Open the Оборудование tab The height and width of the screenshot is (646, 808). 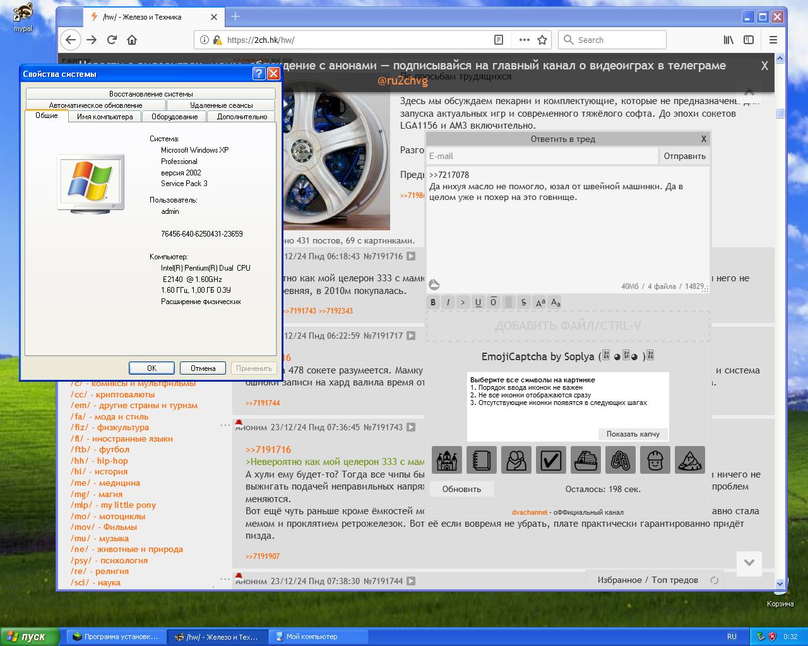pyautogui.click(x=175, y=117)
